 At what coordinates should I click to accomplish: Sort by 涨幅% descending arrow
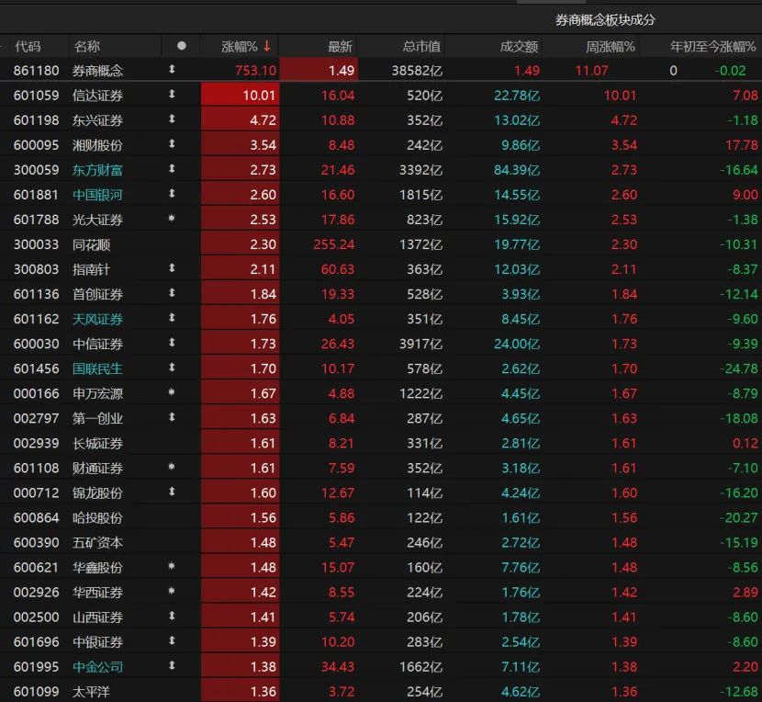point(267,46)
